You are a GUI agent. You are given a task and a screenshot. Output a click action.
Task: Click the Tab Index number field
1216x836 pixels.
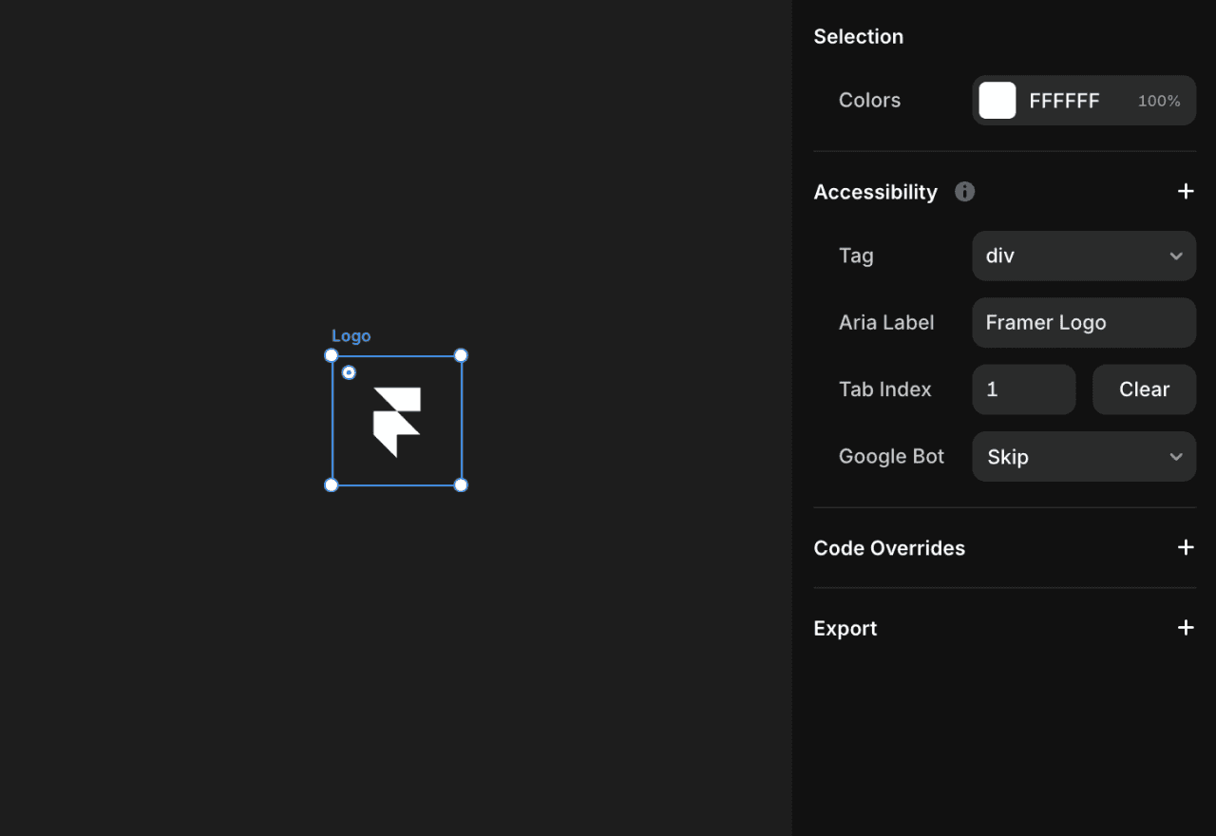[x=1024, y=389]
